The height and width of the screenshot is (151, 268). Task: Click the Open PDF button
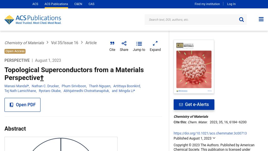click(22, 105)
